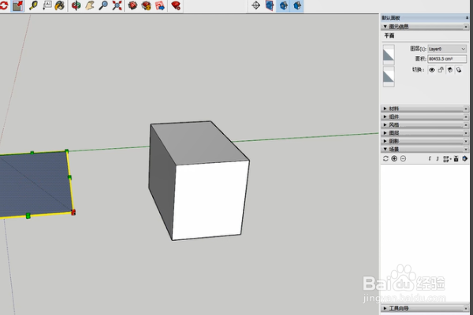The width and height of the screenshot is (473, 315).
Task: Select the Rotate tool with red arrows
Action: (x=4, y=6)
